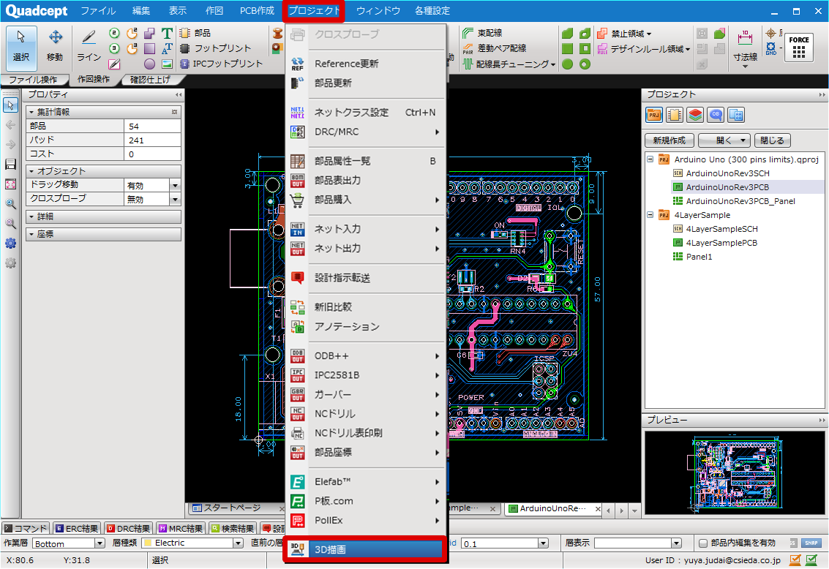Image resolution: width=829 pixels, height=569 pixels.
Task: Open the ドラッグ移動 有効 dropdown
Action: 175,185
